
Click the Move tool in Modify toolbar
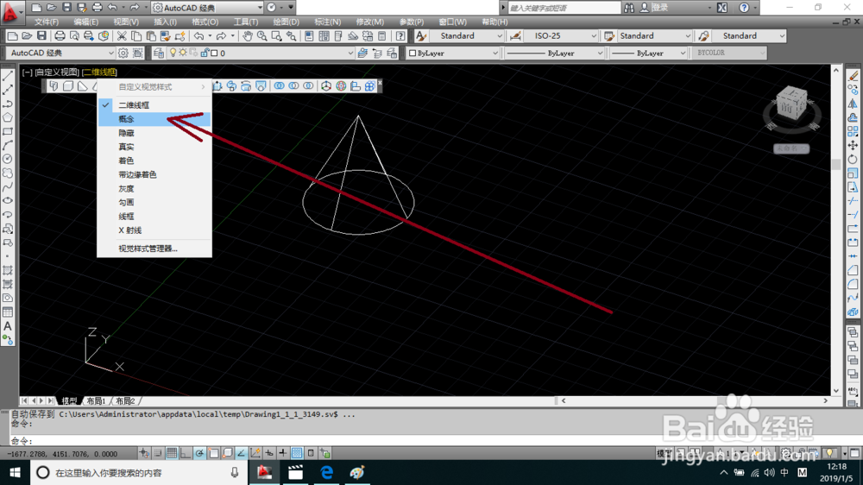coord(853,145)
